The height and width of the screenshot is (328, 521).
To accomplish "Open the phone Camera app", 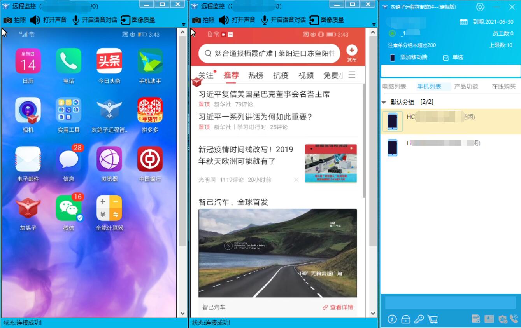I will click(28, 110).
